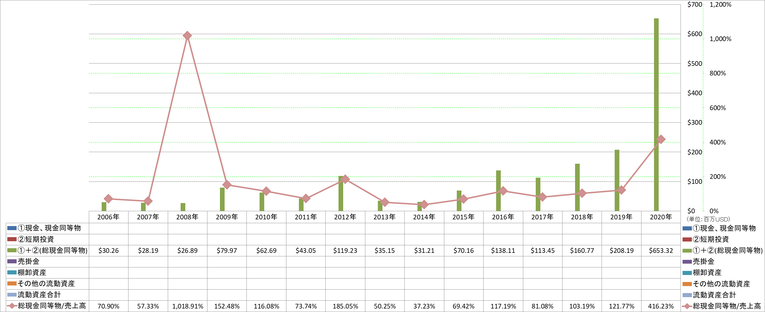Click teal swatch beside left 棚卸資産
765x312 pixels.
(12, 272)
